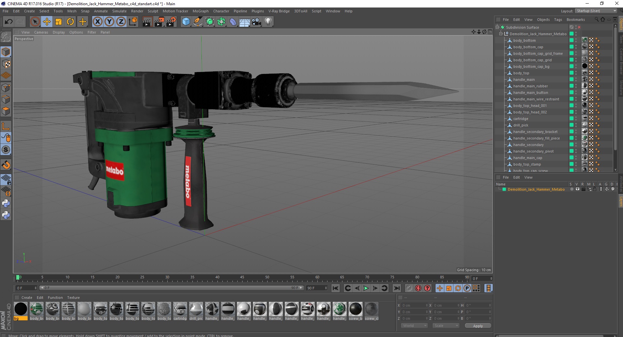Go to end of animation
623x337 pixels.
(x=396, y=288)
